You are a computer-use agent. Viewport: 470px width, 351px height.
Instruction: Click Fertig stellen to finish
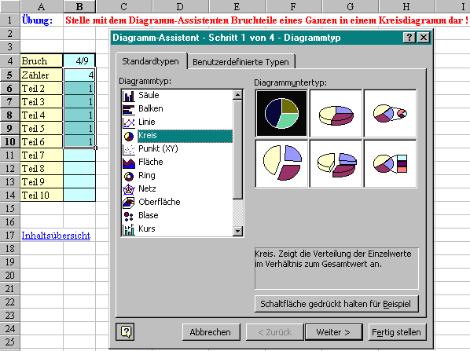click(x=397, y=332)
